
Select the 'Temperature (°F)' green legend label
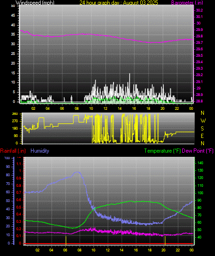tap(162, 151)
